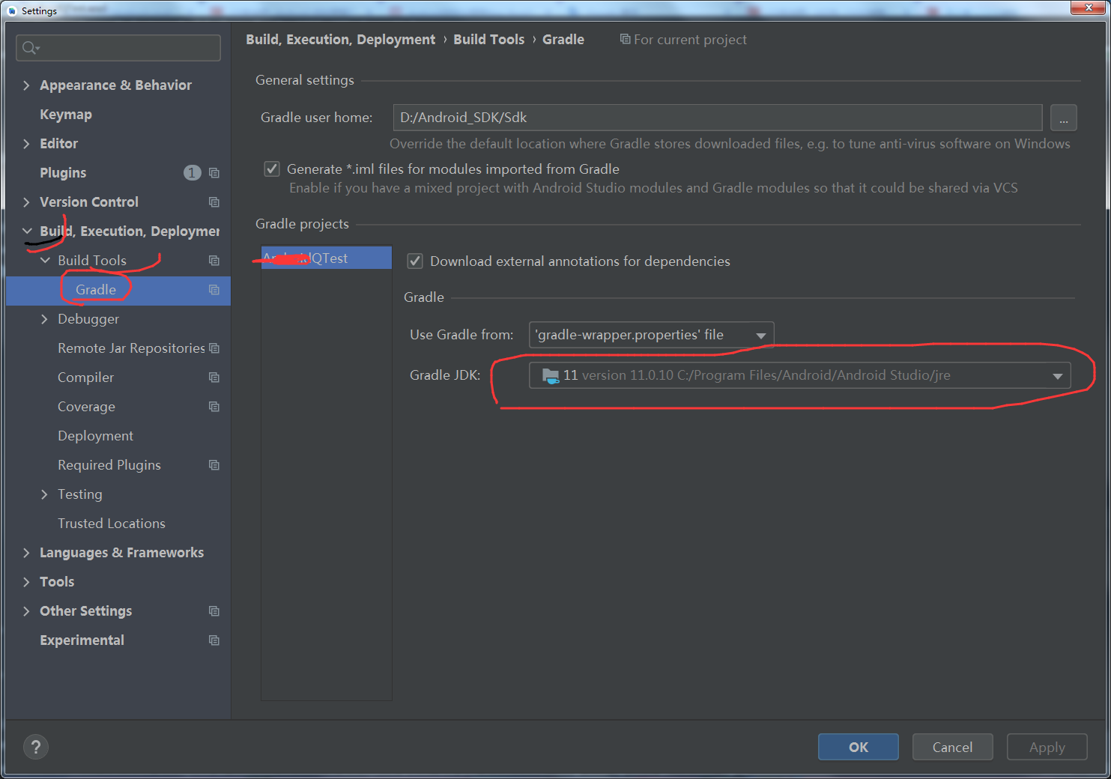Select Keymap in settings tree

click(x=66, y=115)
